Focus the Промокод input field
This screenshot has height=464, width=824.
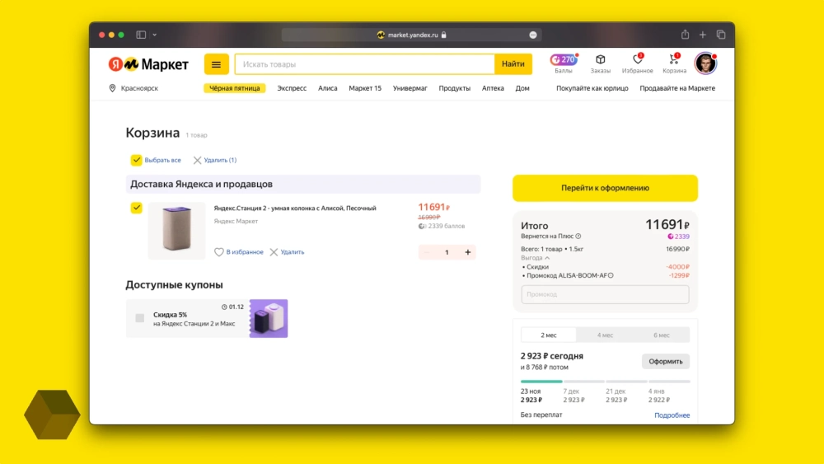click(605, 294)
